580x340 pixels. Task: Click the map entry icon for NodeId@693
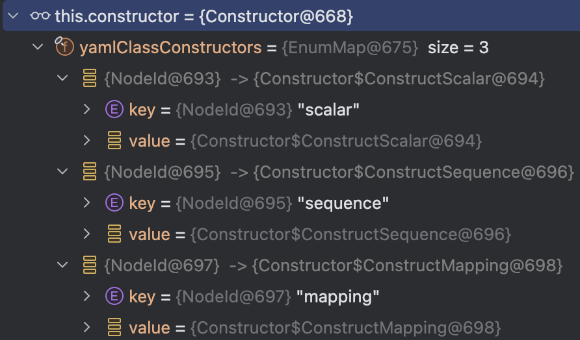[90, 79]
